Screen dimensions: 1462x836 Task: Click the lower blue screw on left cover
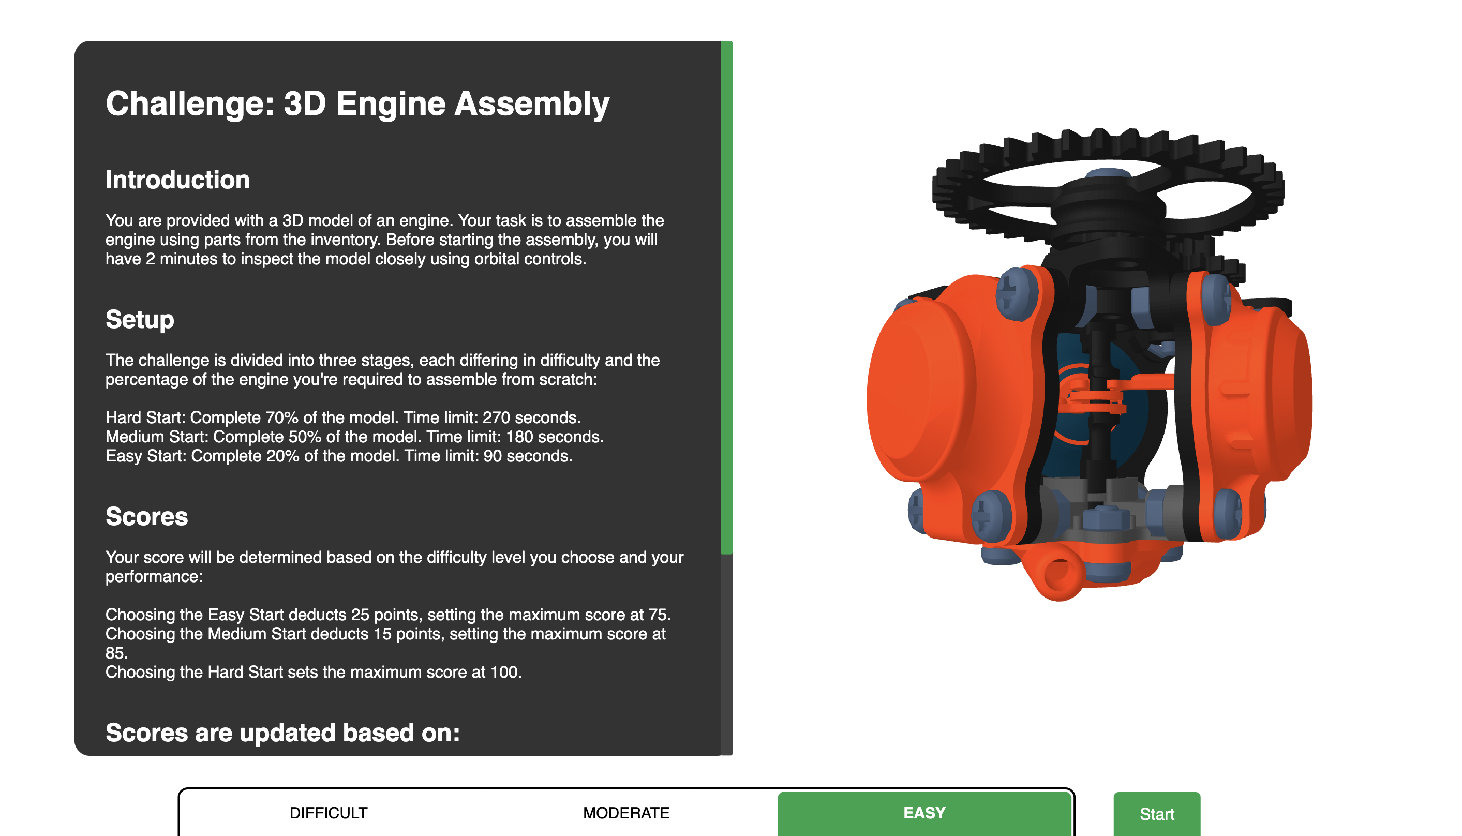[x=990, y=515]
